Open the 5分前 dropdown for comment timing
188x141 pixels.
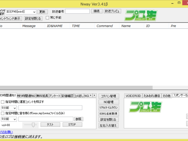tap(9, 108)
